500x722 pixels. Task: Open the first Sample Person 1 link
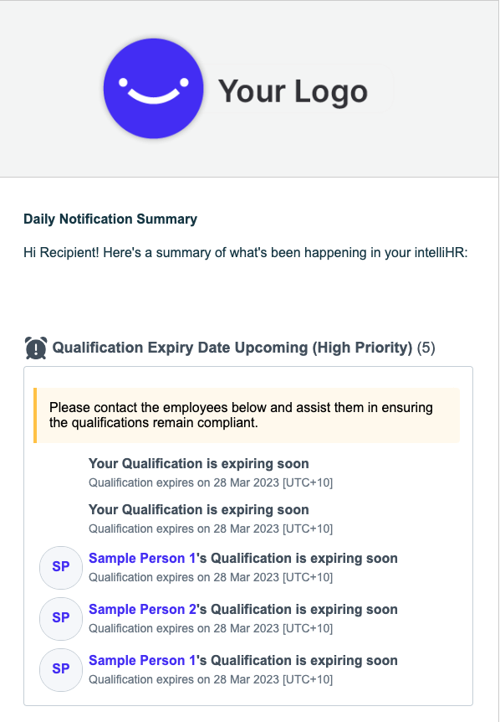(x=142, y=558)
